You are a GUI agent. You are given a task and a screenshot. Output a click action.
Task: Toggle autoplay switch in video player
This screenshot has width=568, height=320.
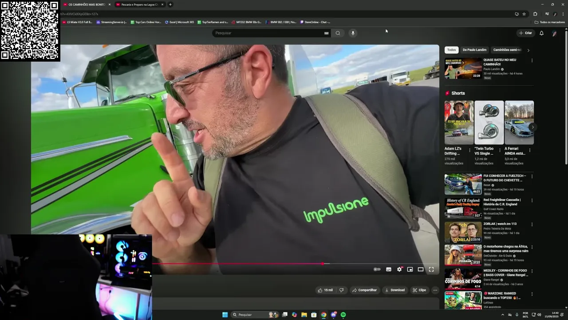pyautogui.click(x=377, y=269)
